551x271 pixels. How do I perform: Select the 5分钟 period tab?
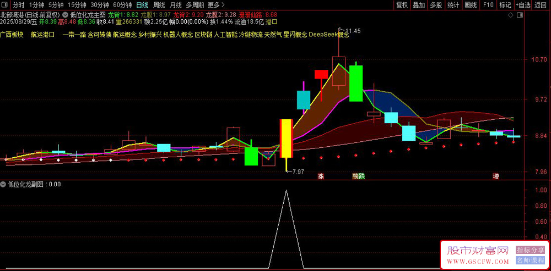pyautogui.click(x=56, y=5)
